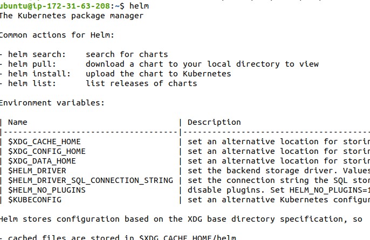Select the 'Common actions for Helm:' heading
Viewport: 370px width, 240px height.
pyautogui.click(x=57, y=35)
